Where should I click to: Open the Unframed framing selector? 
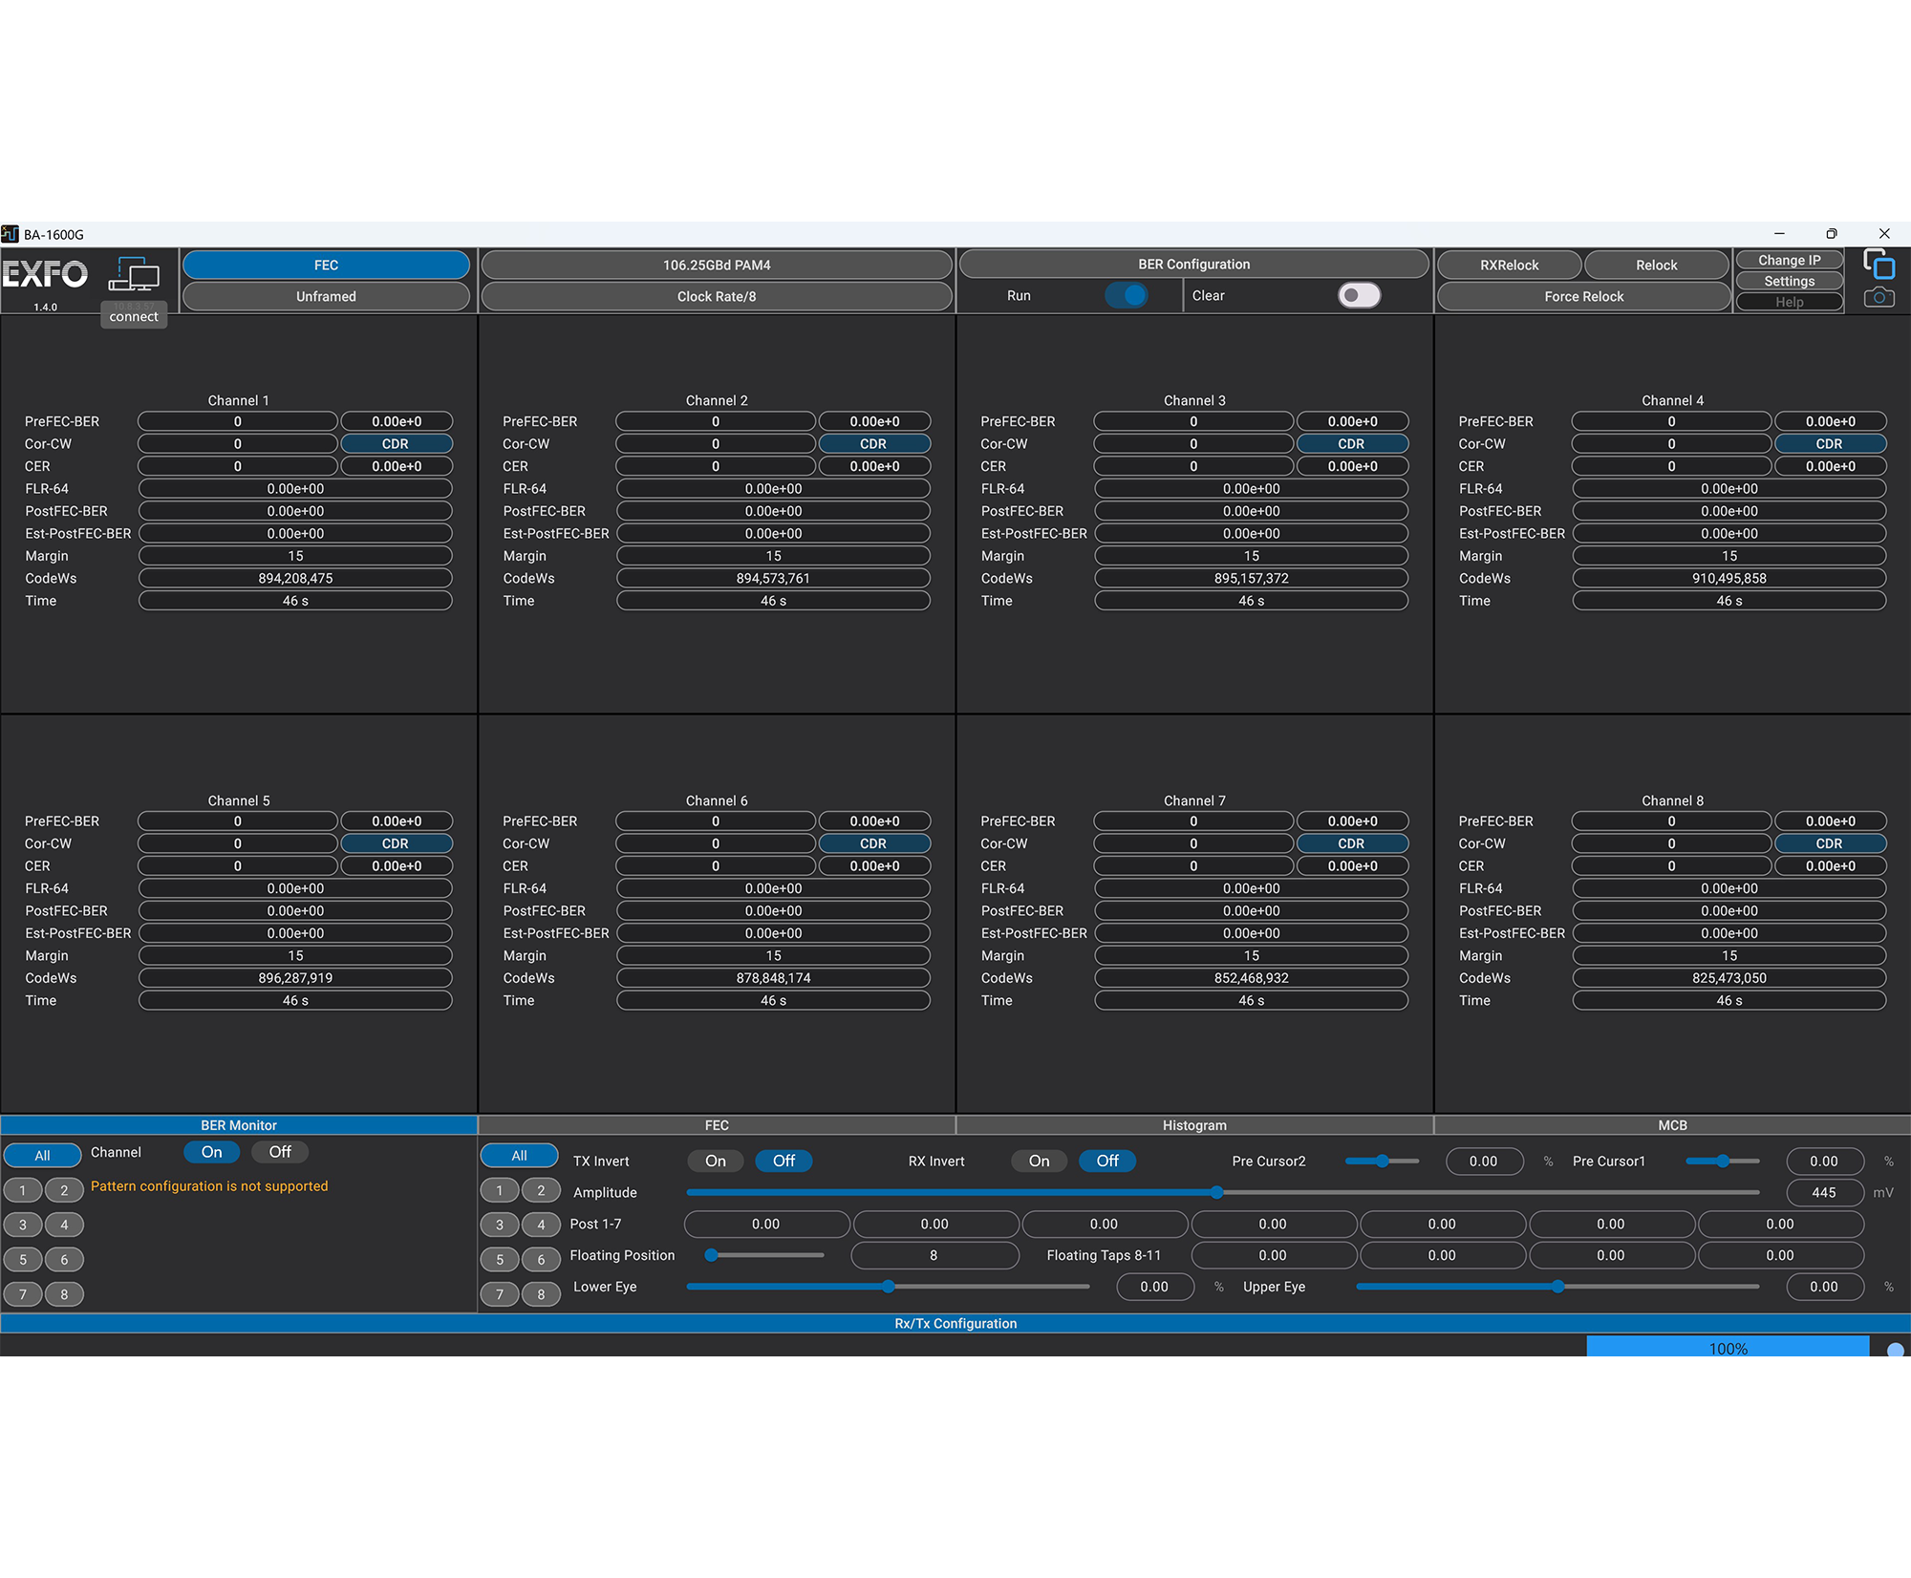326,296
